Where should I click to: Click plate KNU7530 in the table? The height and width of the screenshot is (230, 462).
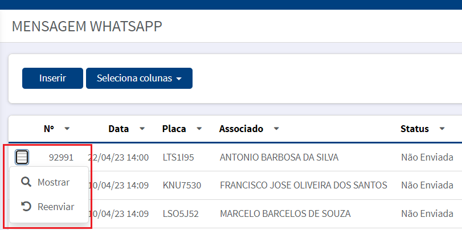tap(182, 185)
